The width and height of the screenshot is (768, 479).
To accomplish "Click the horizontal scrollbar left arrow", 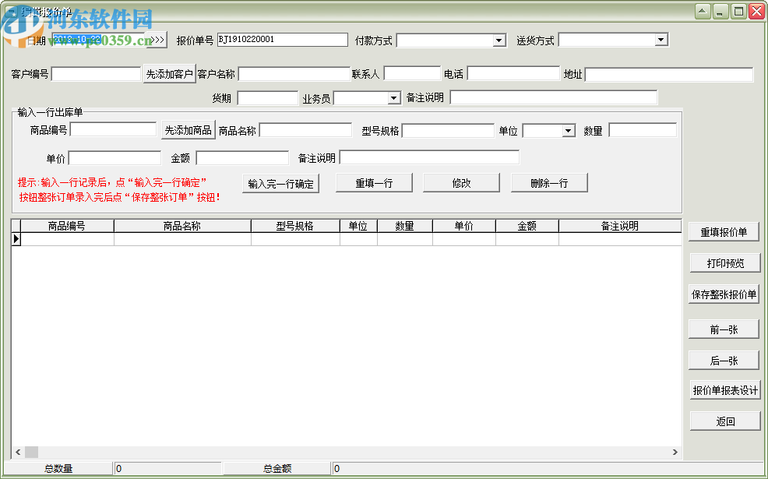I will coord(18,452).
